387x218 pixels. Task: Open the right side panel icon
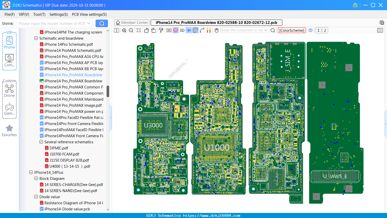pos(380,30)
